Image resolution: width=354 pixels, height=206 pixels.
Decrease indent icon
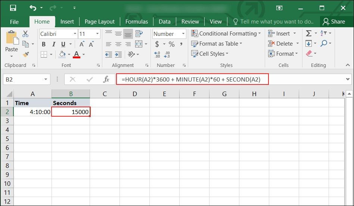(x=109, y=55)
